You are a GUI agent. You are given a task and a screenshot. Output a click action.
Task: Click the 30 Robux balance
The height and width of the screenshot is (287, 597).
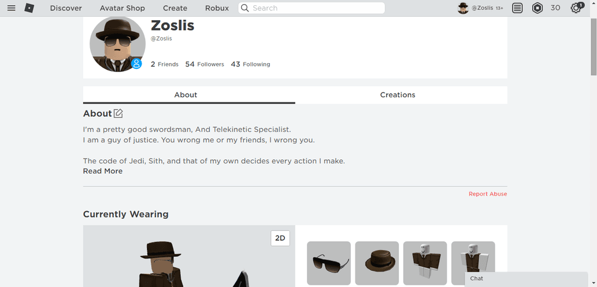click(555, 8)
